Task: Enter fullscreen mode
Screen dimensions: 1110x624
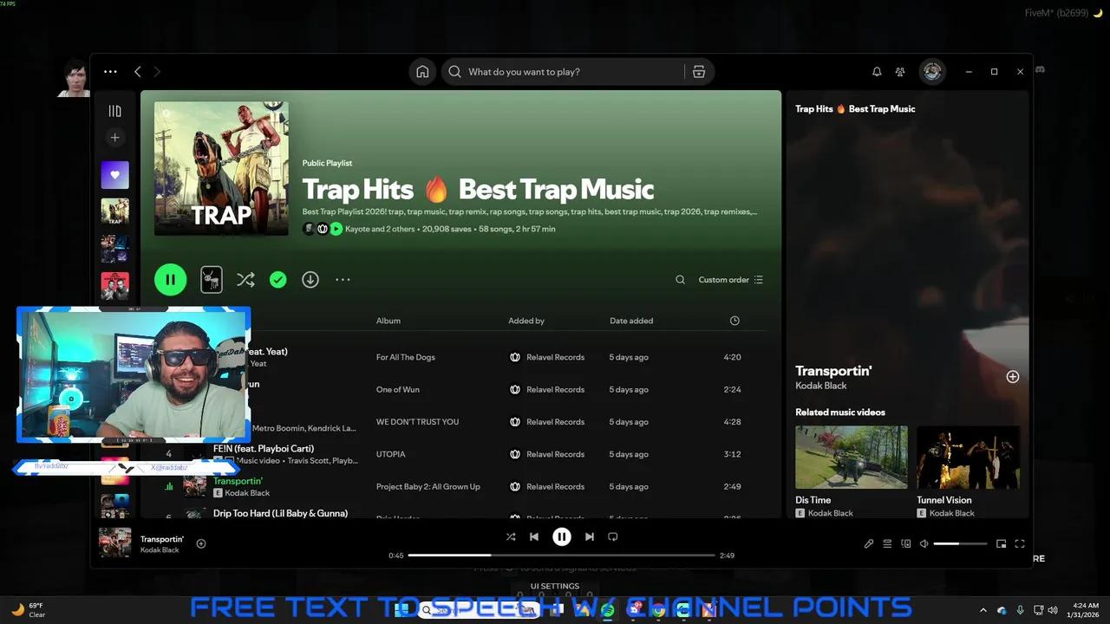Action: [1020, 543]
